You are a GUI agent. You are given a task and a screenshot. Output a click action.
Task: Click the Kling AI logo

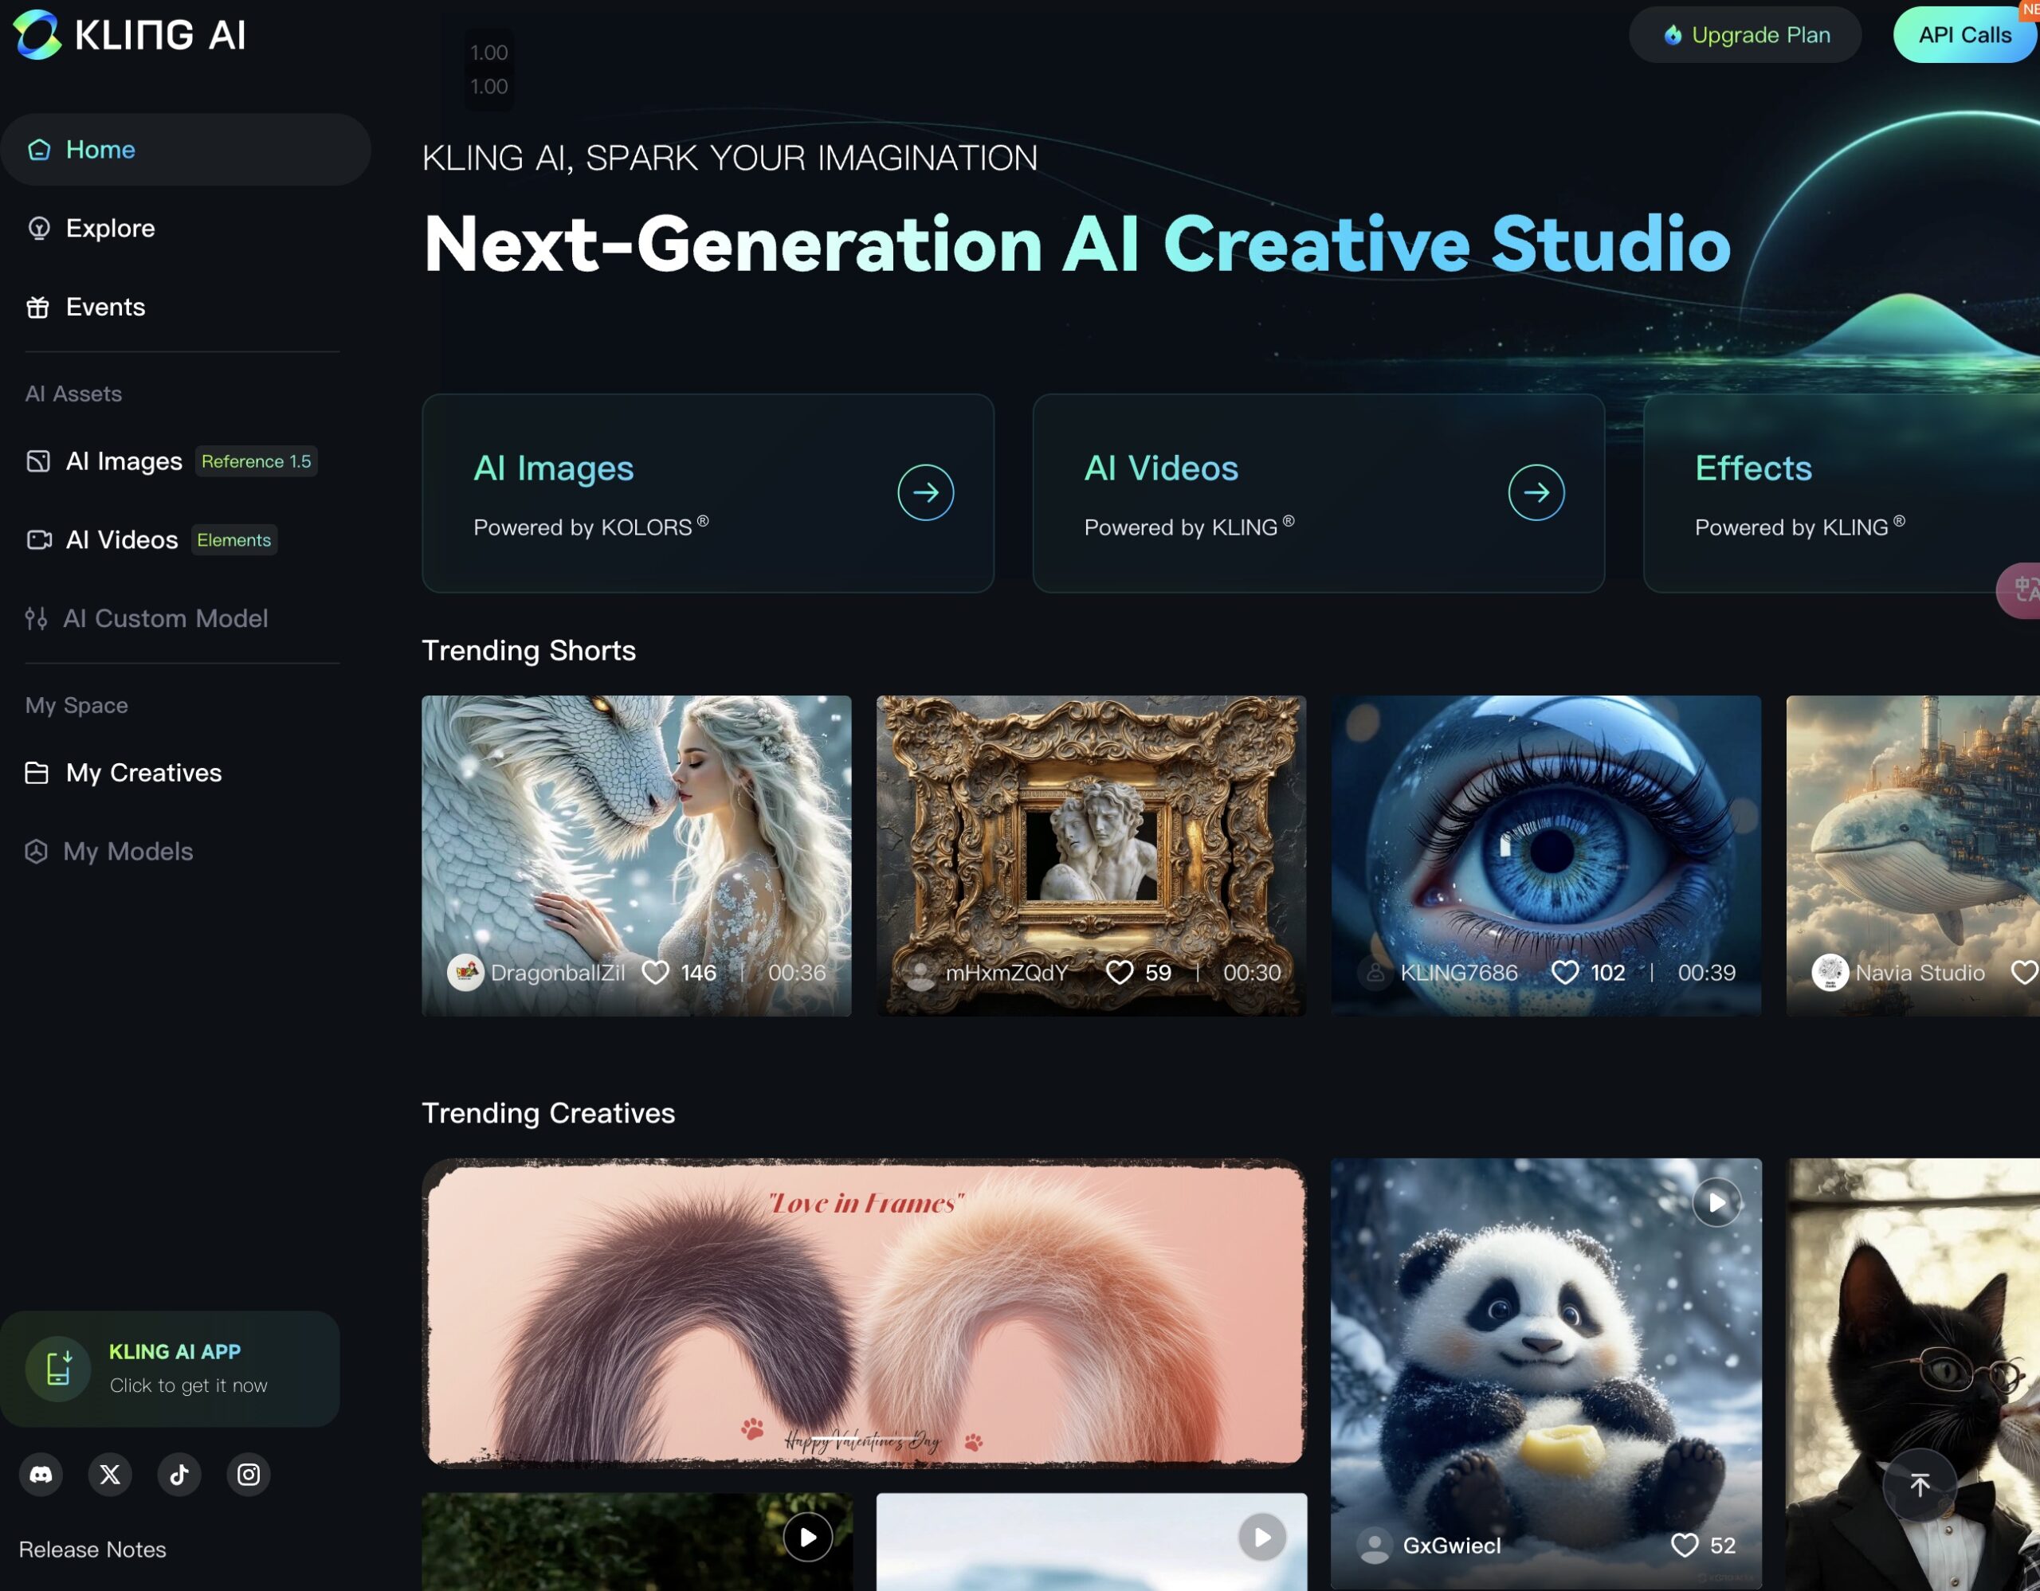pos(129,34)
